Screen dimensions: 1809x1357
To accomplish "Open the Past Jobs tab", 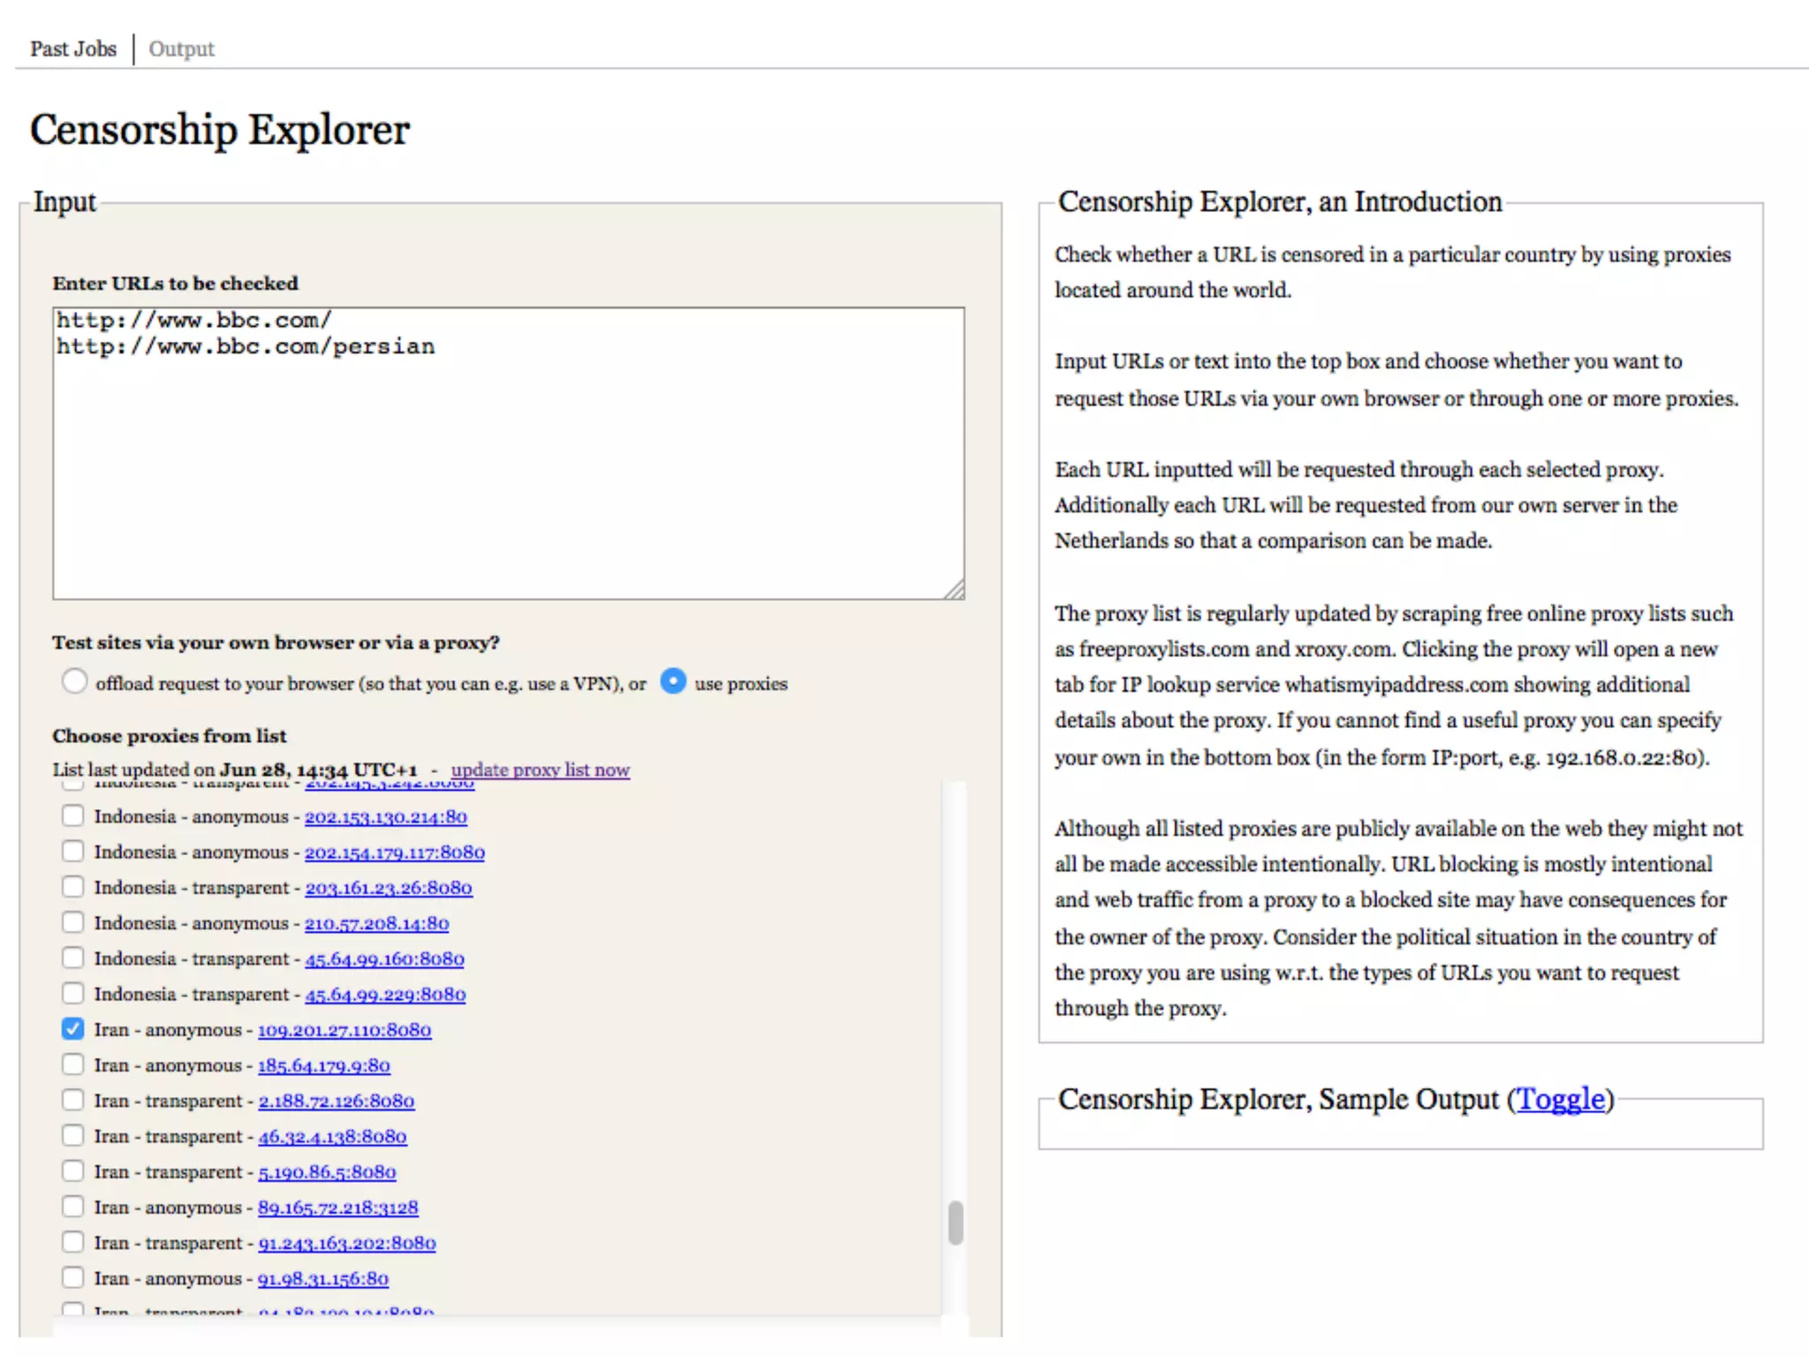I will pos(73,49).
